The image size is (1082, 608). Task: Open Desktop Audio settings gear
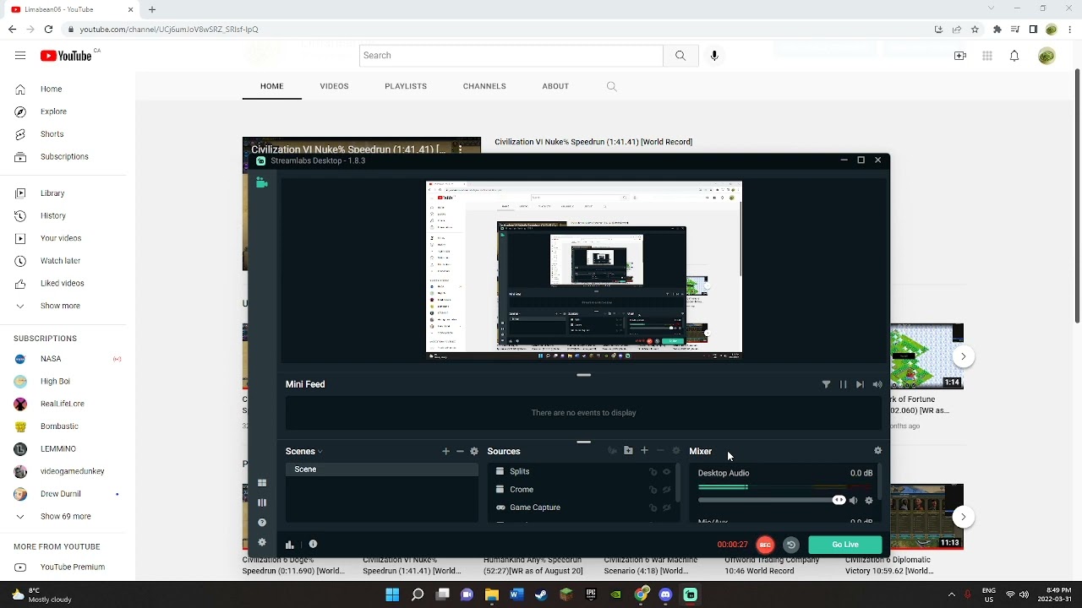pyautogui.click(x=868, y=501)
